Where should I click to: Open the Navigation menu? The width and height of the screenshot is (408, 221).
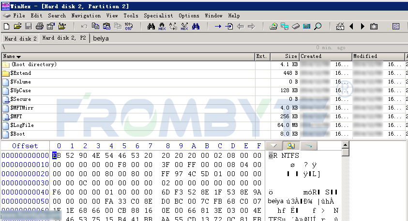pos(86,15)
